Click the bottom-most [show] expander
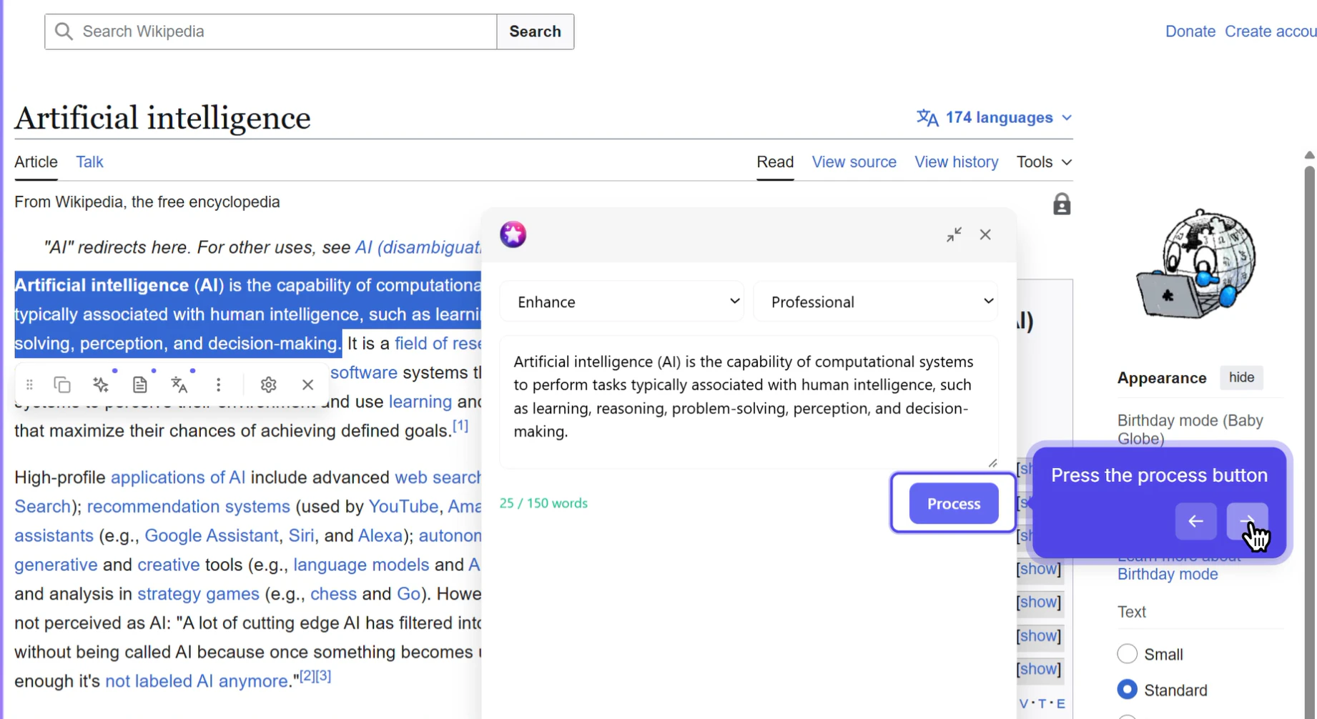The height and width of the screenshot is (719, 1317). 1039,669
